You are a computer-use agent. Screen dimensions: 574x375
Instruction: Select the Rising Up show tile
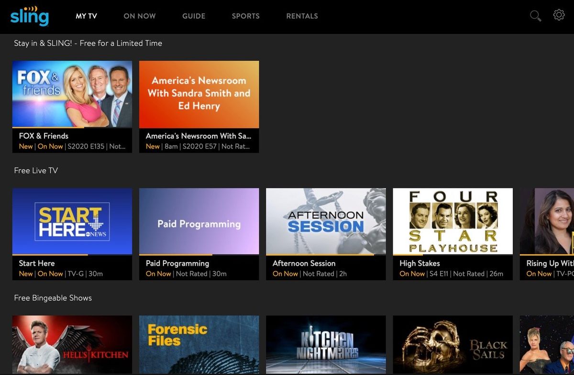pyautogui.click(x=550, y=221)
